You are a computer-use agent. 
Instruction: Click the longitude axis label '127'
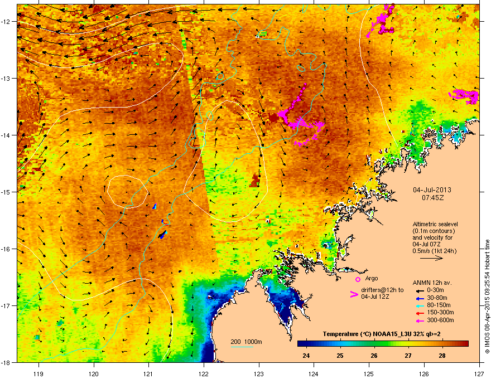click(479, 373)
